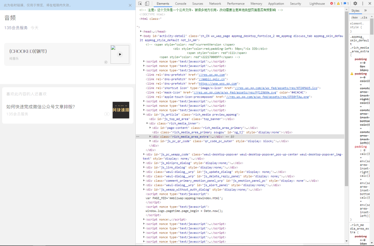
Task: Show more tabs next to Styles
Action: [365, 10]
